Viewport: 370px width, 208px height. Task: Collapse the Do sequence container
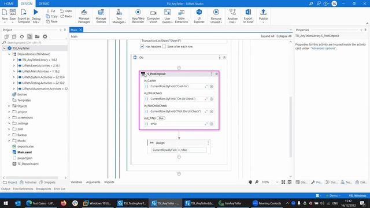[224, 58]
